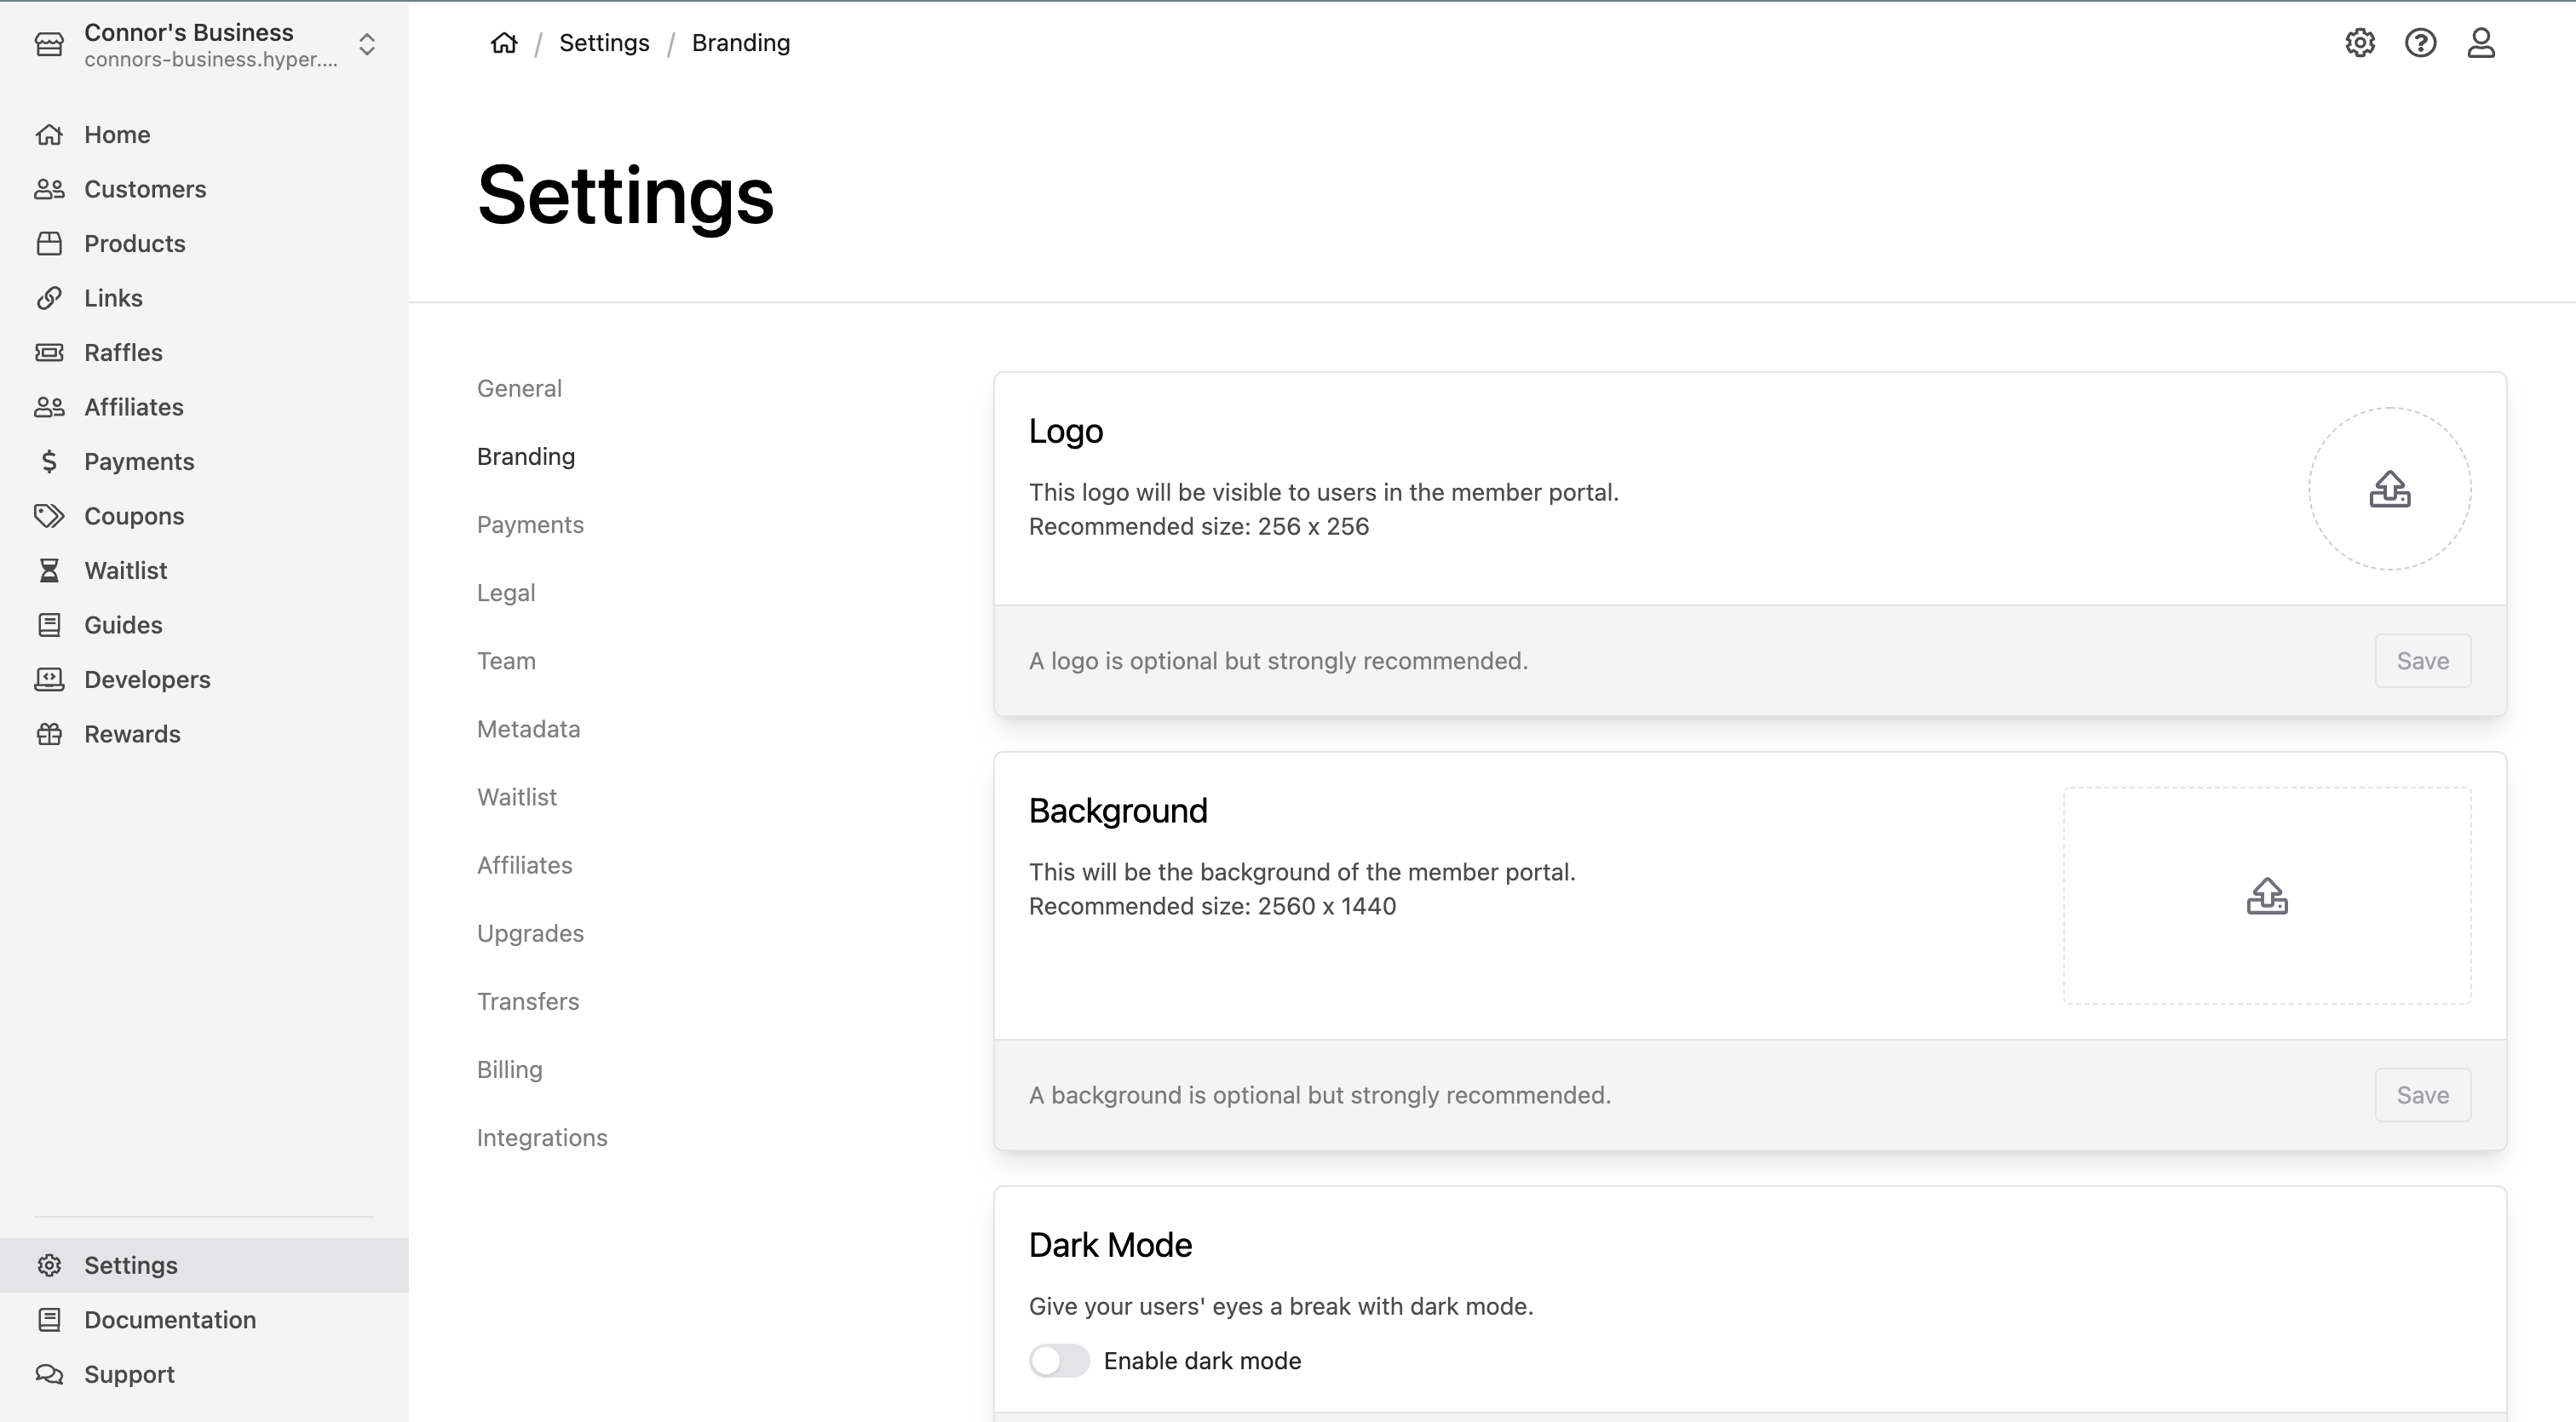Open the Integrations settings tab
This screenshot has height=1422, width=2576.
click(542, 1138)
